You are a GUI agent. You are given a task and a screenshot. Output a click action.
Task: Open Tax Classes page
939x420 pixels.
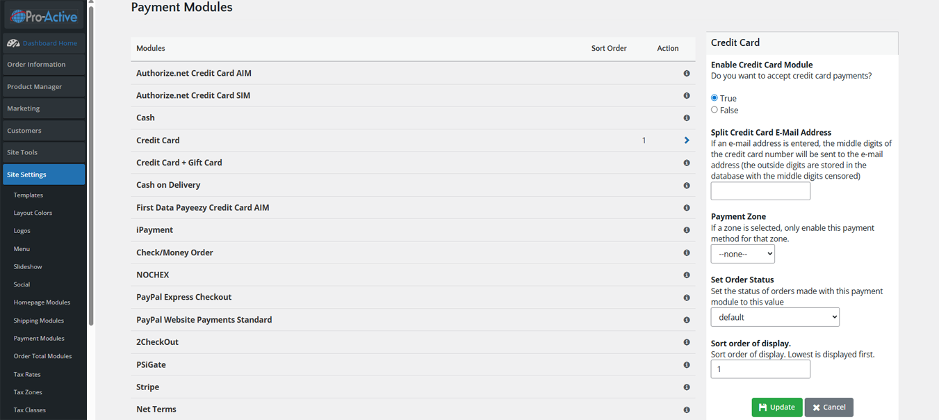pyautogui.click(x=30, y=410)
